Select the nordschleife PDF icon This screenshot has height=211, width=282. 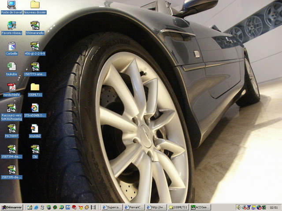tap(11, 90)
